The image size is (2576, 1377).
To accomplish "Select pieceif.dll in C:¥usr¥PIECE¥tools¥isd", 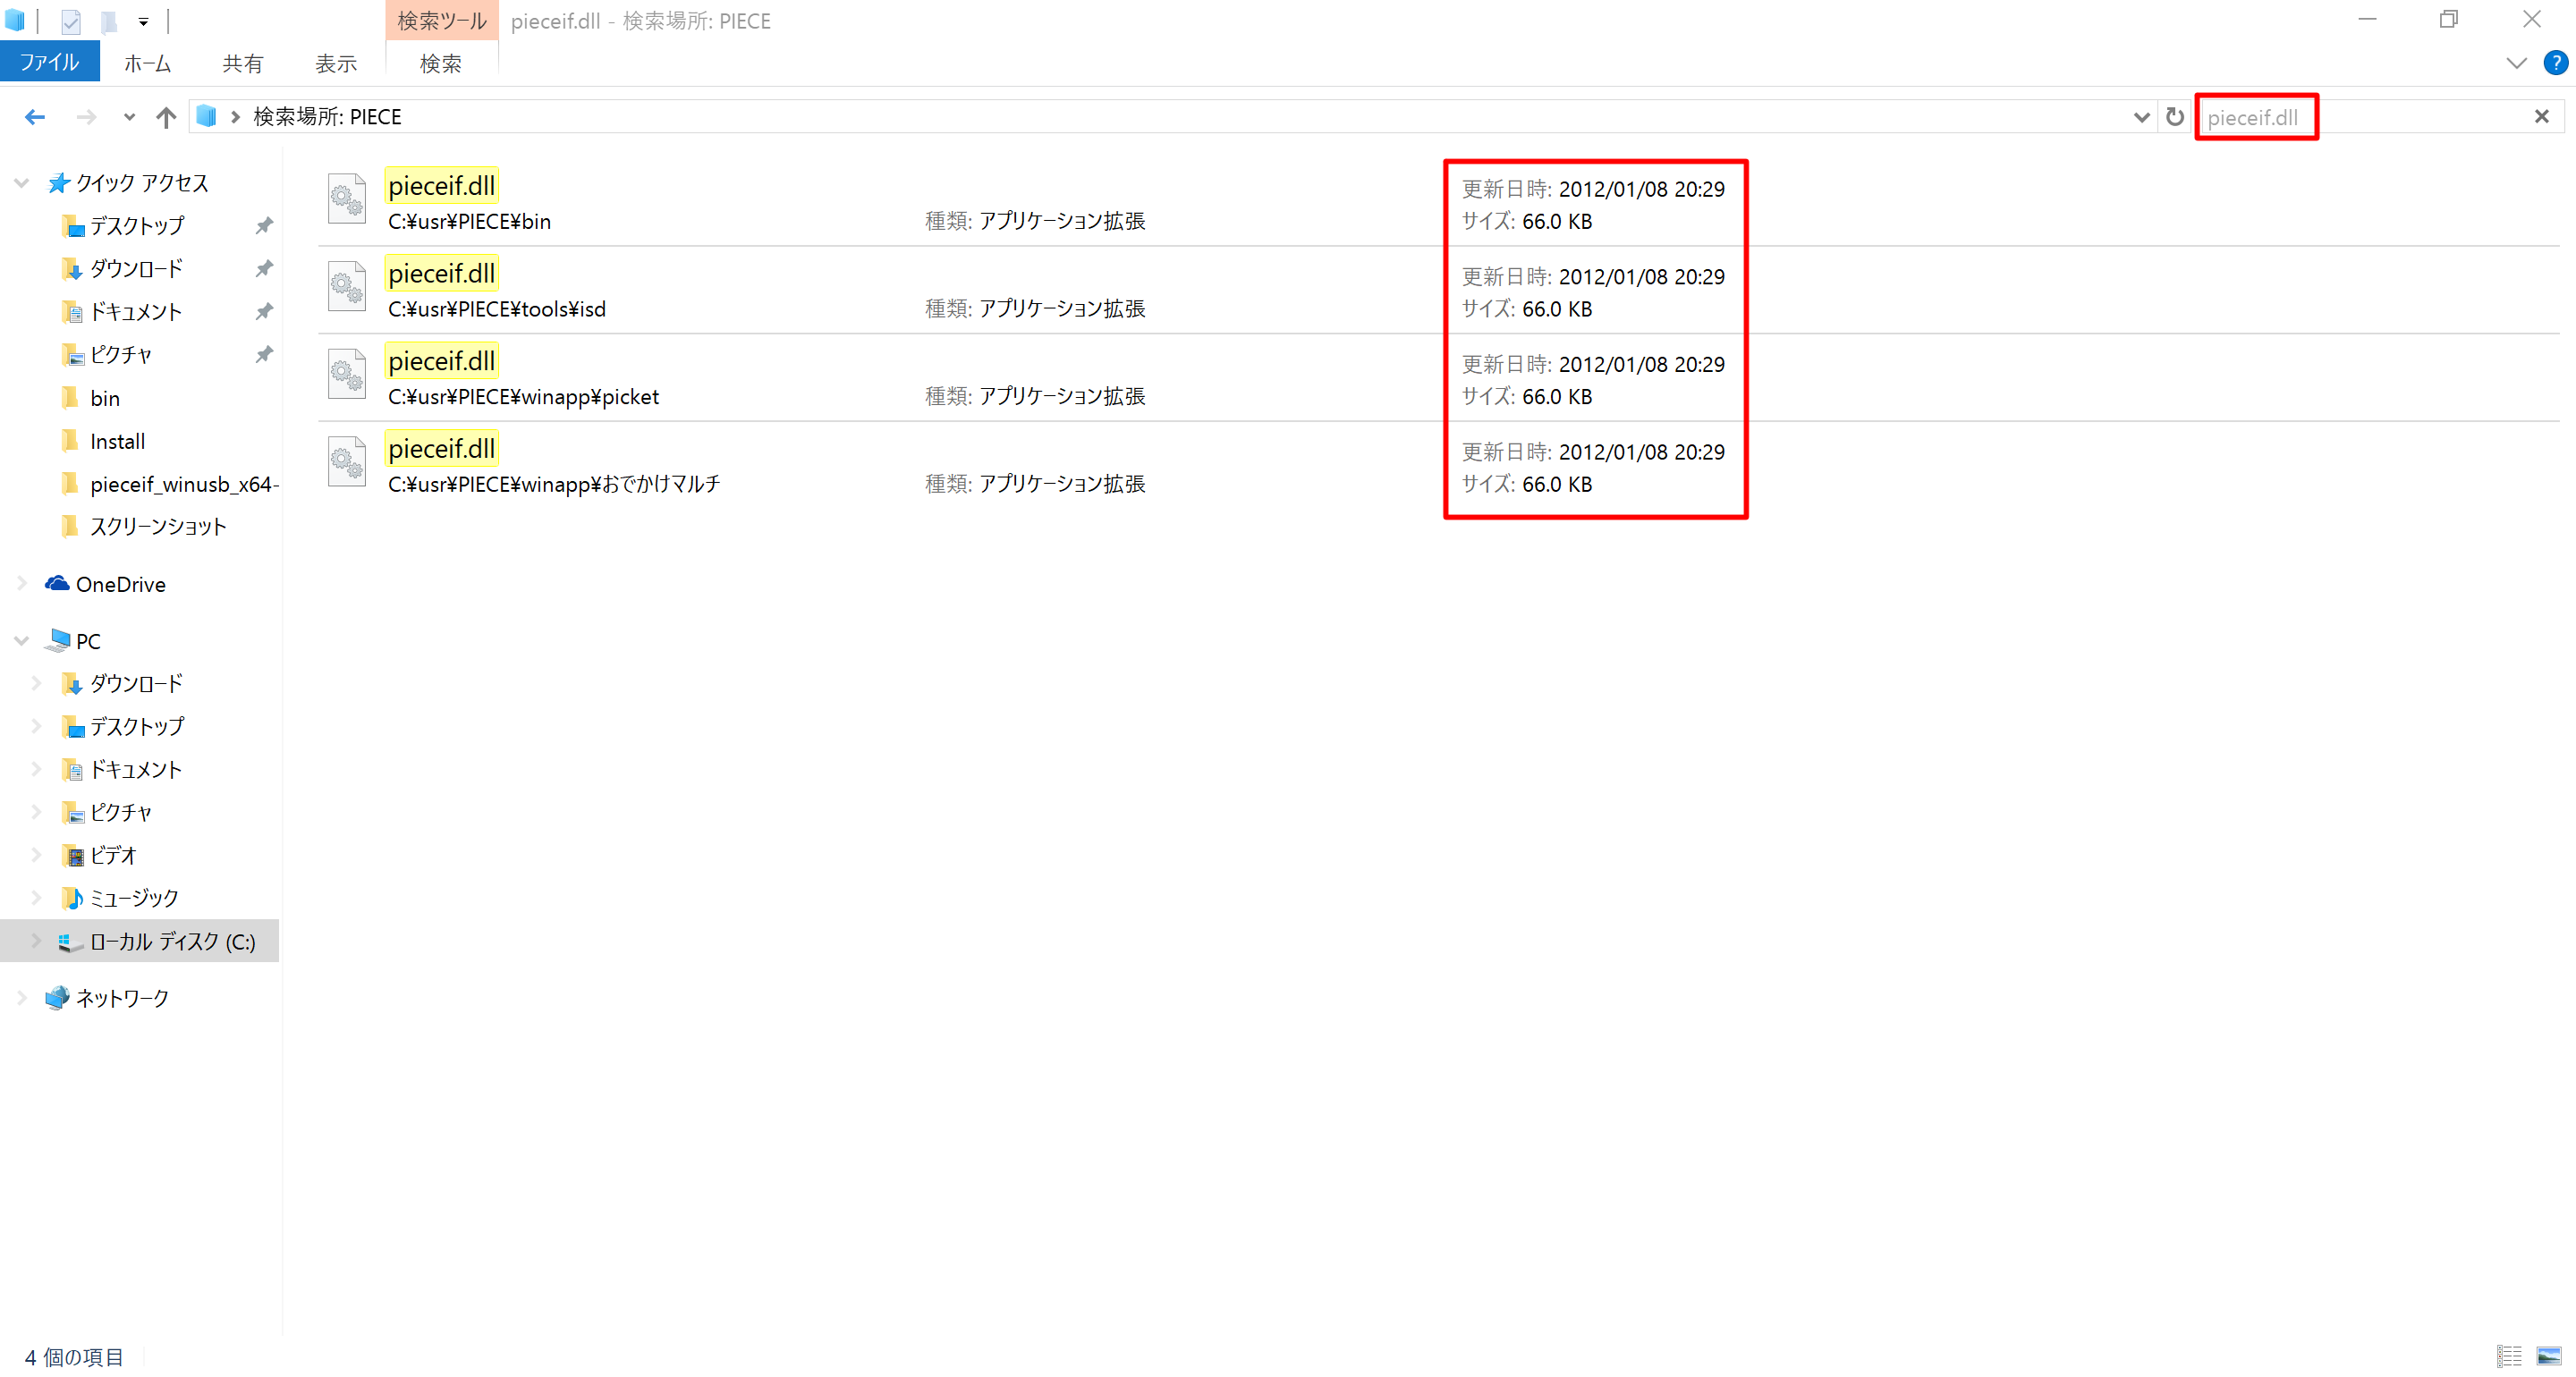I will click(1438, 290).
